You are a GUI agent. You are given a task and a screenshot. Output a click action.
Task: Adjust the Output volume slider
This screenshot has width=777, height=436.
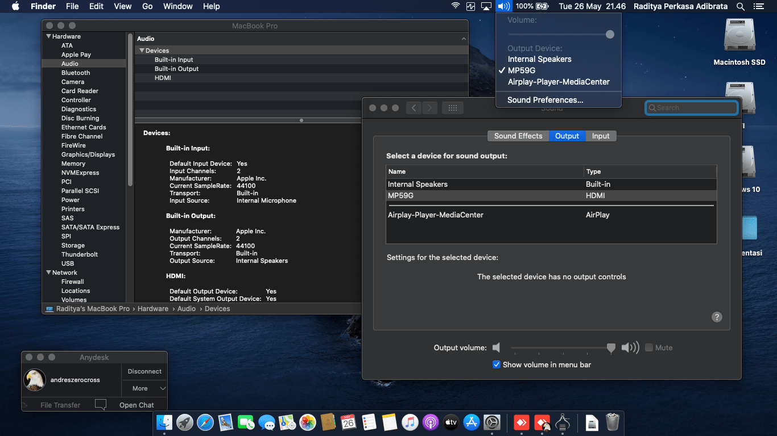(x=561, y=347)
